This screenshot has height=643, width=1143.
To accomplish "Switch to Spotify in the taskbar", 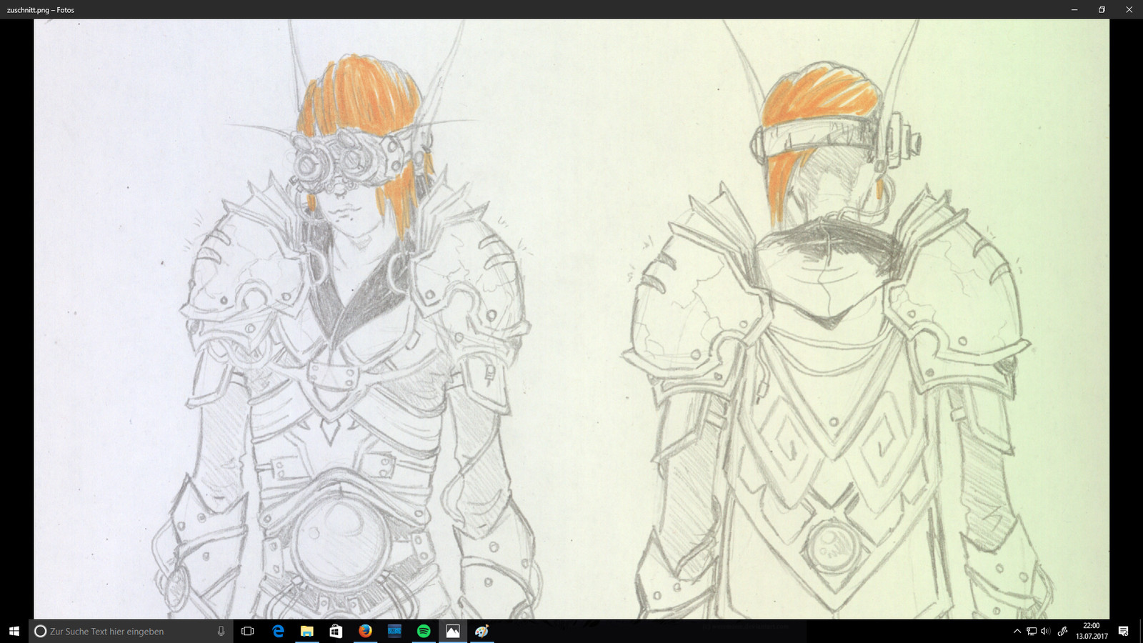I will [424, 631].
